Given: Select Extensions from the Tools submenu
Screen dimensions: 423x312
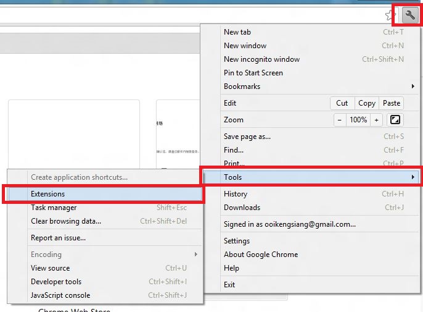Looking at the screenshot, I should (x=48, y=194).
